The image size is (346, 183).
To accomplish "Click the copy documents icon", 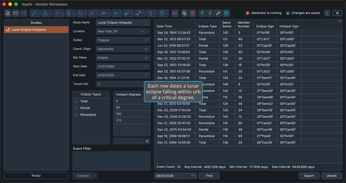I will coord(185,13).
